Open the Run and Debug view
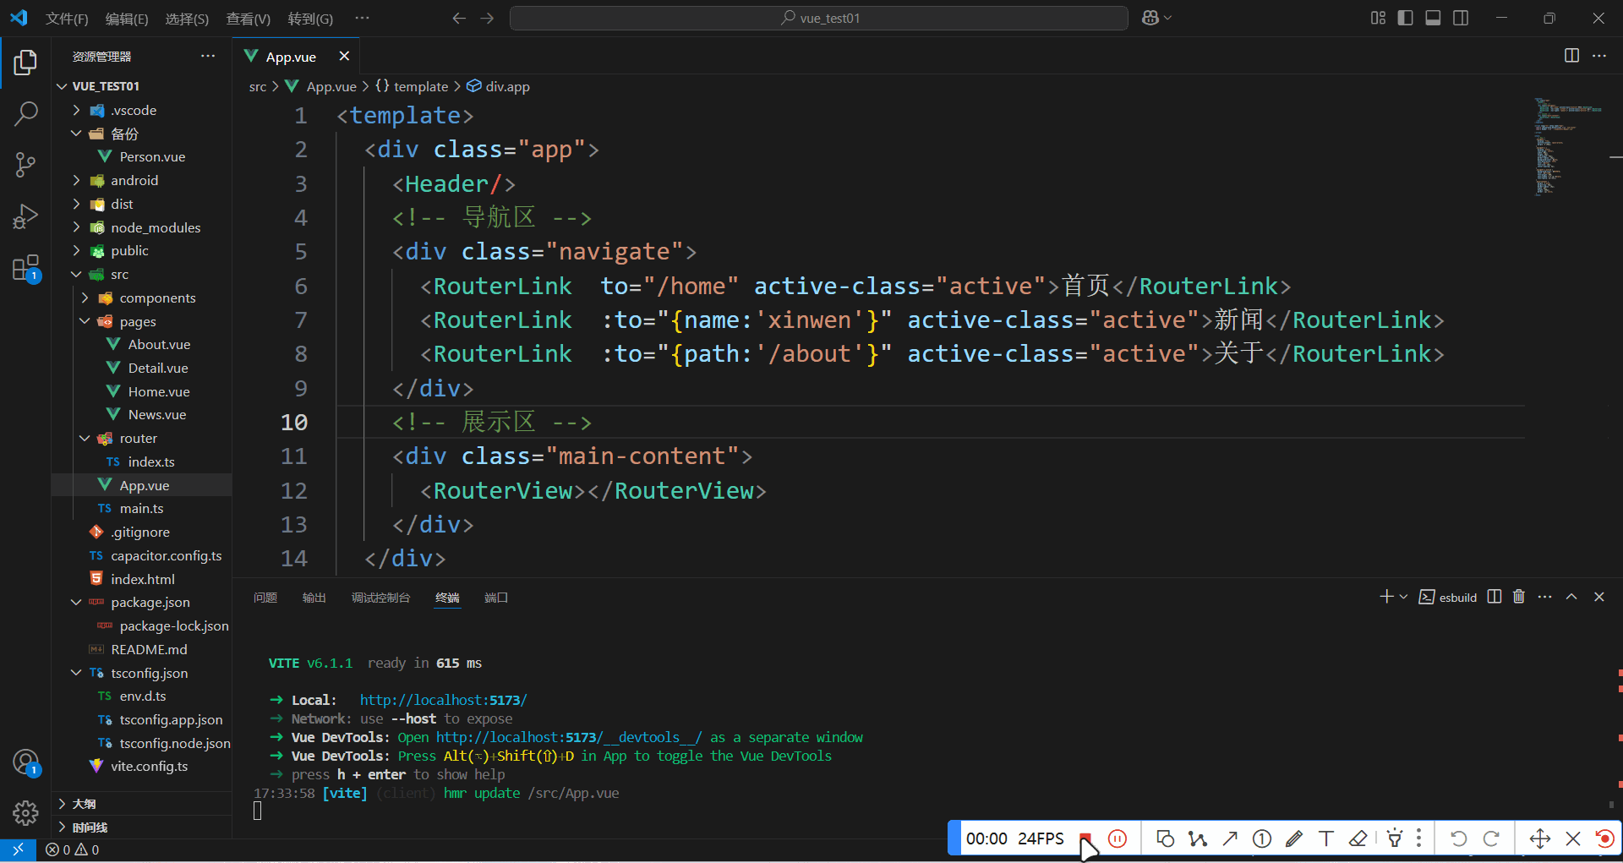This screenshot has height=863, width=1623. click(25, 217)
